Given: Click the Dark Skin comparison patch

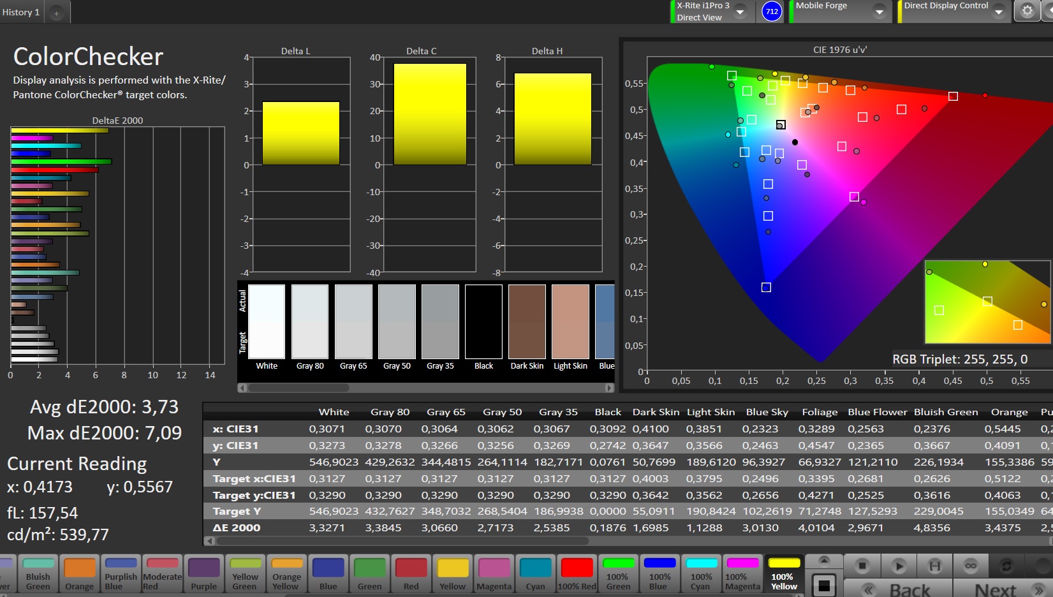Looking at the screenshot, I should coord(527,321).
